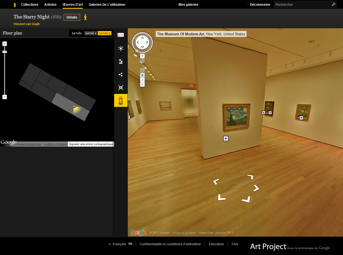Open the artwork grid view icon

pos(121,61)
